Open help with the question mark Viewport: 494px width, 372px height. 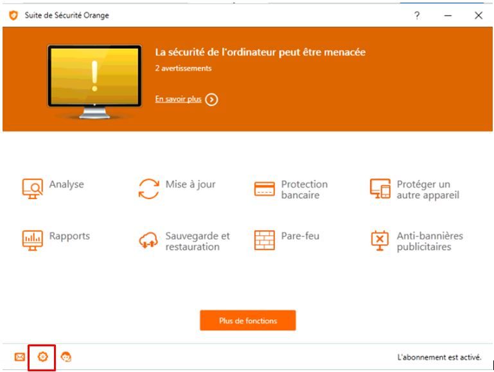coord(417,15)
